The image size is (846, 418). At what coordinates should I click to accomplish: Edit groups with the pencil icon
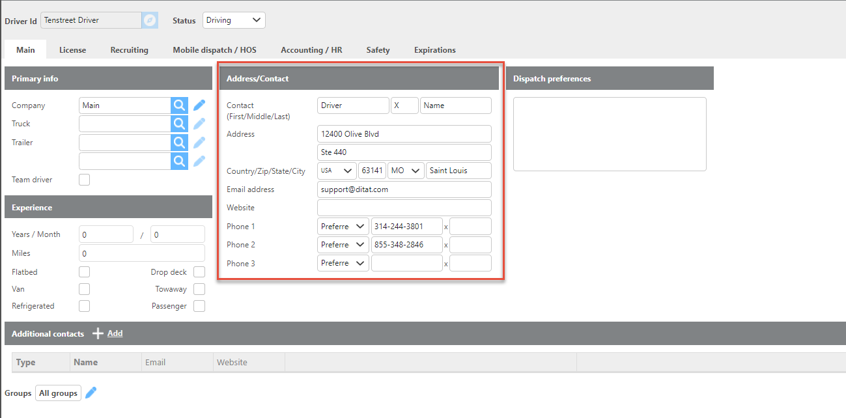(x=91, y=393)
